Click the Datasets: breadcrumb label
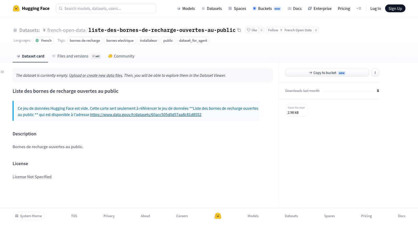418x225 pixels. point(30,30)
